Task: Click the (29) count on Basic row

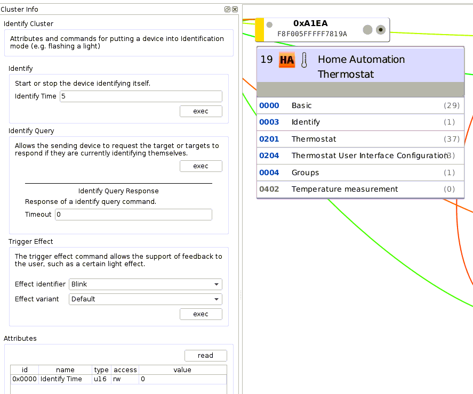Action: click(x=451, y=105)
